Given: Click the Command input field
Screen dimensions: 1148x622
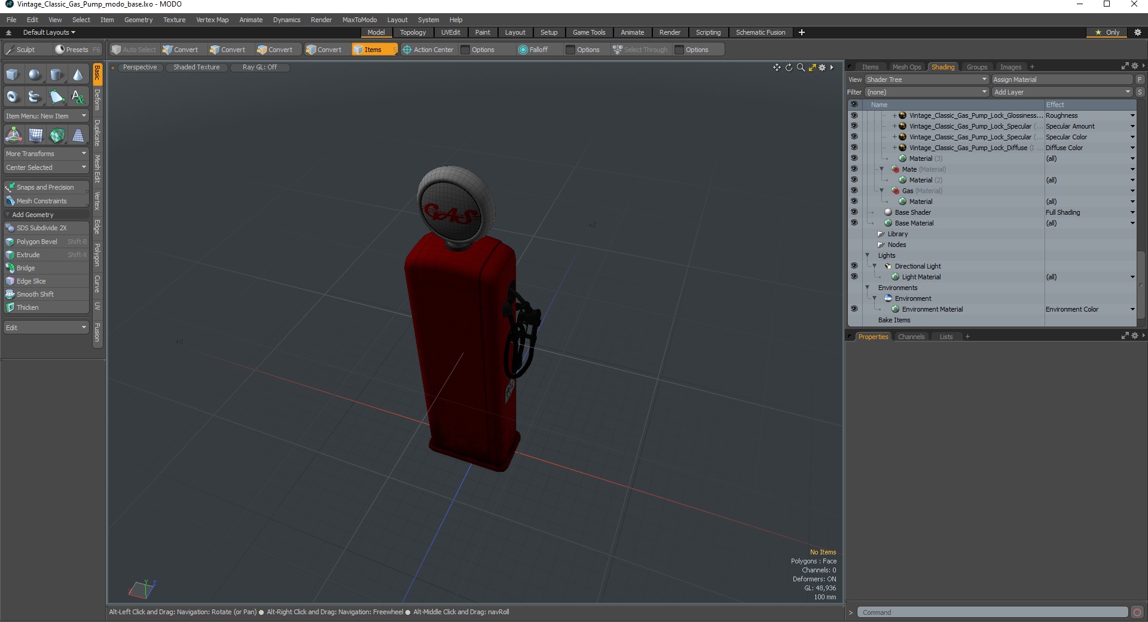Looking at the screenshot, I should click(993, 612).
